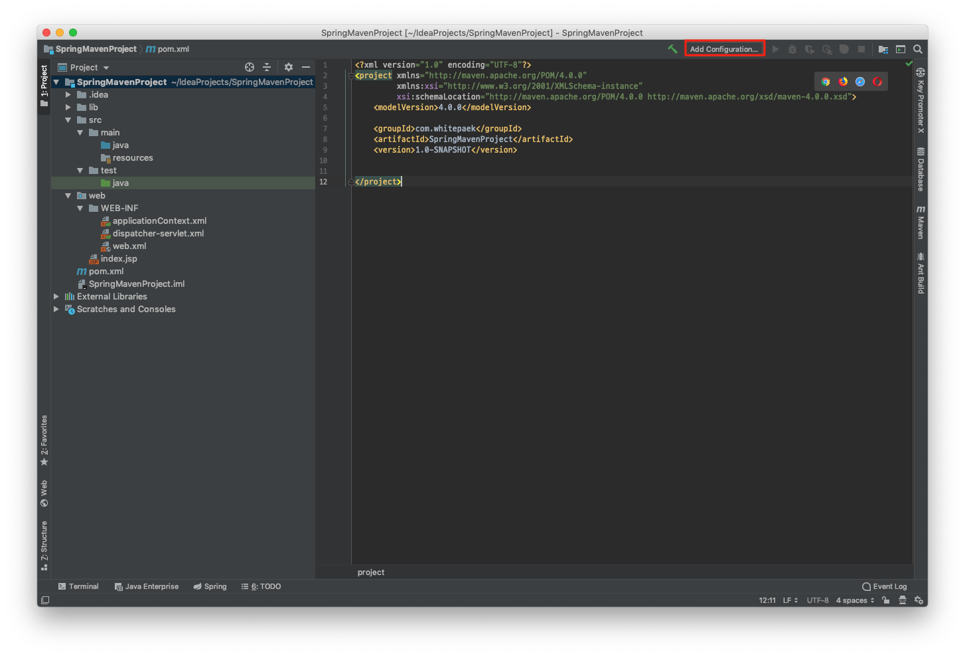Click the tool window quick access icon

click(45, 600)
